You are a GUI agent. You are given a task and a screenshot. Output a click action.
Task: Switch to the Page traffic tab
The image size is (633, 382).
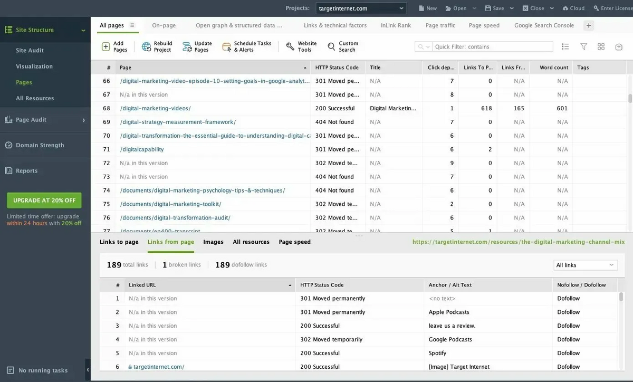[x=440, y=25]
